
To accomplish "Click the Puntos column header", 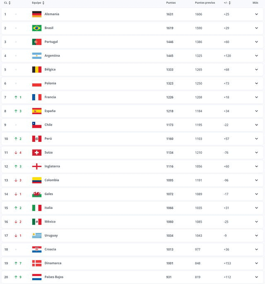I will (171, 3).
